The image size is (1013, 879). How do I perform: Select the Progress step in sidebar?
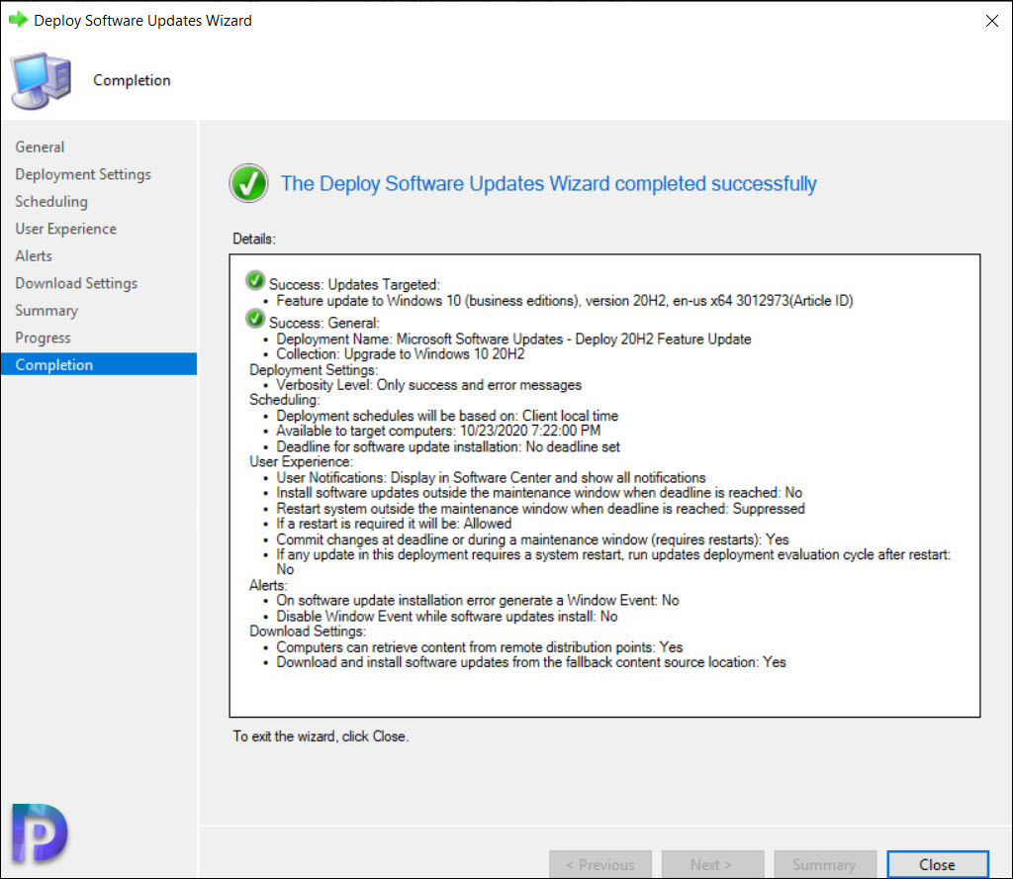click(43, 338)
